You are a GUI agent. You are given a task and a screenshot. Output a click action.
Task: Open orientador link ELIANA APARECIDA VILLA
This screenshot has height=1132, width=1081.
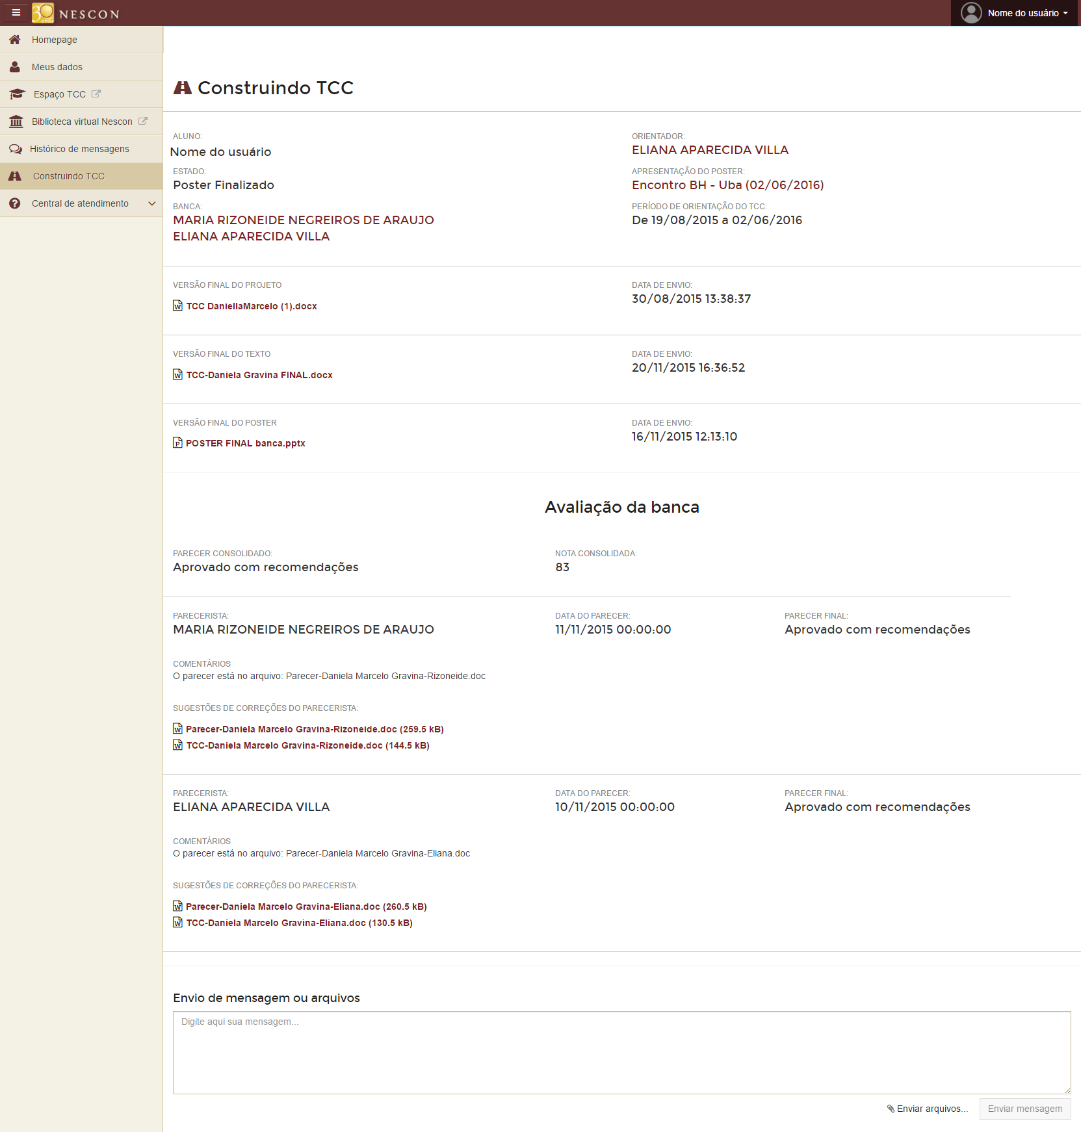[710, 150]
